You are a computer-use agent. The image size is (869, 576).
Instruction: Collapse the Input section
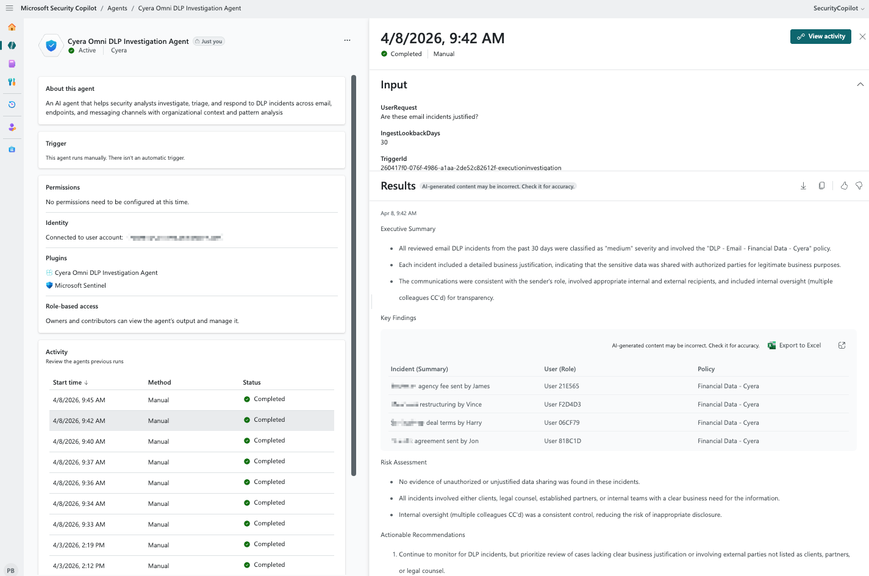pyautogui.click(x=860, y=85)
